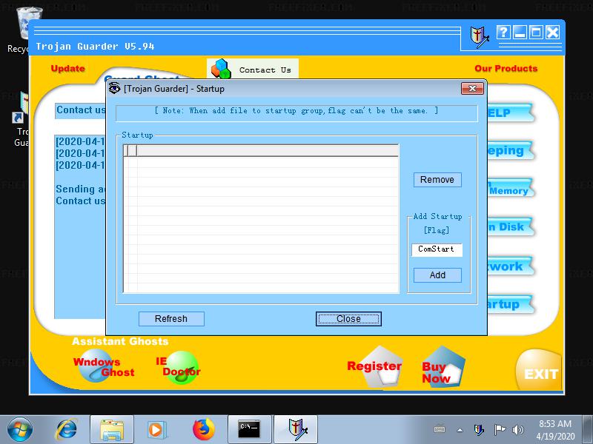Open the Network tab on right side
Screen dimensions: 593x444
coord(511,266)
